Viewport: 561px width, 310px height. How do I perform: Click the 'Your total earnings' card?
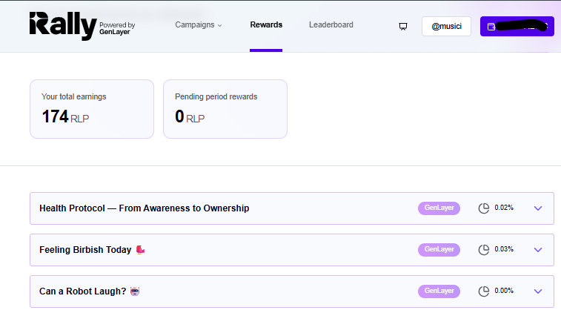(x=92, y=109)
